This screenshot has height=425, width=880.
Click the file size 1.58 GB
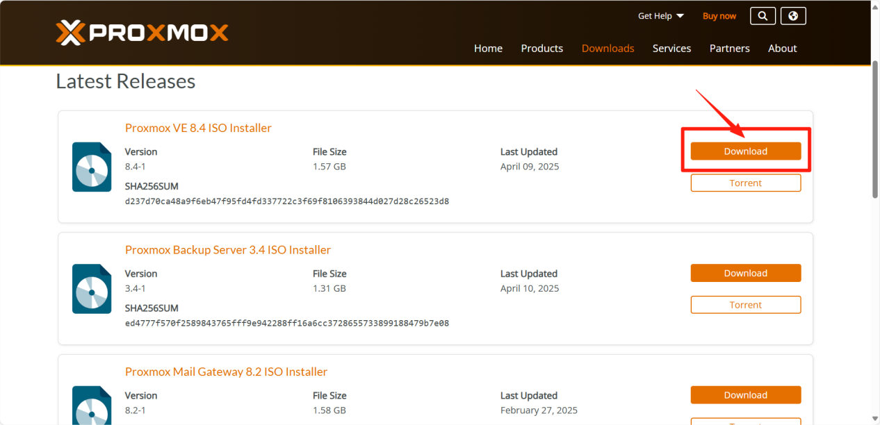329,410
